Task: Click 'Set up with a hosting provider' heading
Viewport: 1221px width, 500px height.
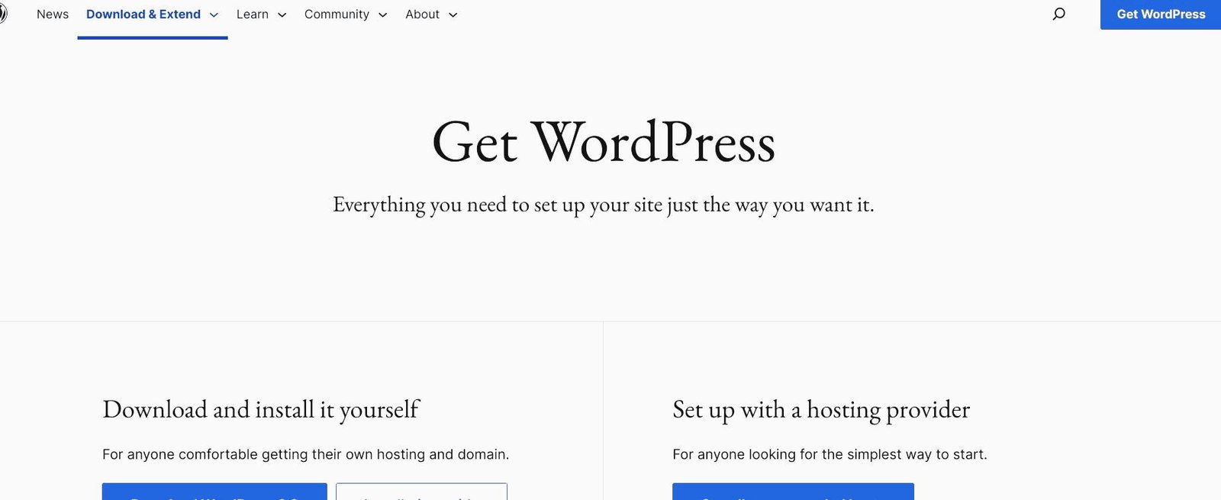Action: [821, 410]
